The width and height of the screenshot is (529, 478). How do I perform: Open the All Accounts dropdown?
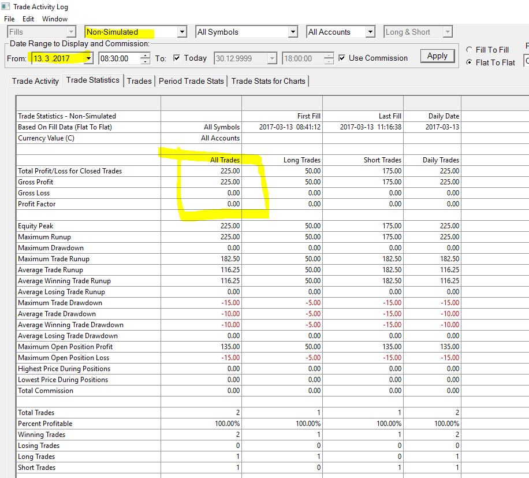point(370,32)
